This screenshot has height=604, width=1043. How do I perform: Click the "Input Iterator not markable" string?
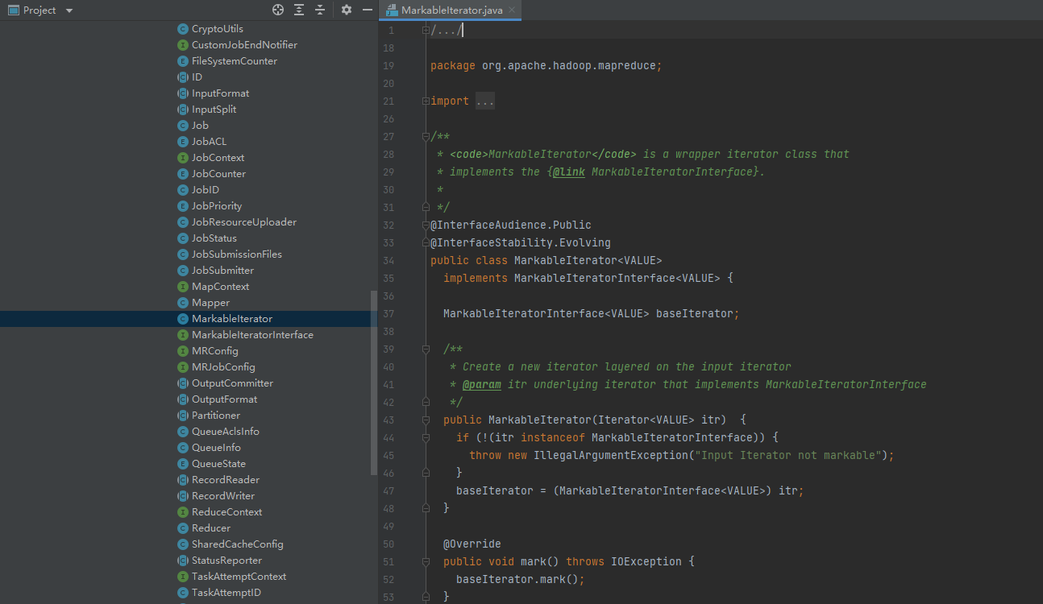pos(787,455)
